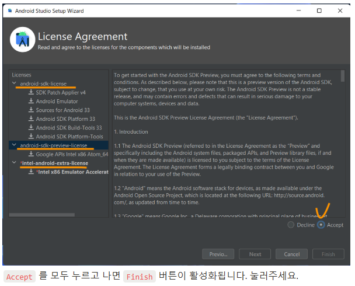
Task: Click download icon beside Android Emulator
Action: (x=31, y=101)
